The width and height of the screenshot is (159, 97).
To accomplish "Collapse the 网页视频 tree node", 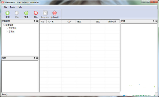I will click(4, 25).
